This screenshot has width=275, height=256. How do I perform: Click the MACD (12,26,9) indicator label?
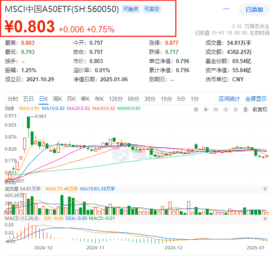(x=22, y=218)
